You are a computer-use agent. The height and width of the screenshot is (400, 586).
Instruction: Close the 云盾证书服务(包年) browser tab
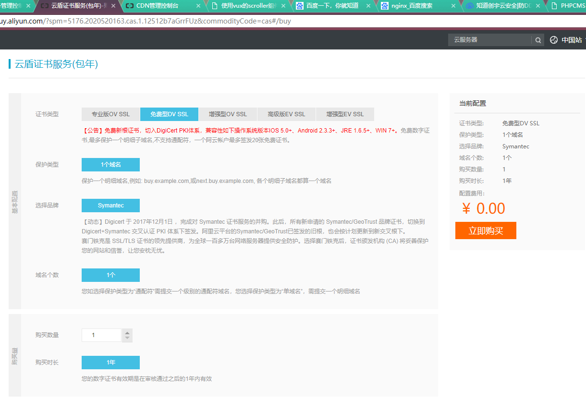pyautogui.click(x=113, y=6)
